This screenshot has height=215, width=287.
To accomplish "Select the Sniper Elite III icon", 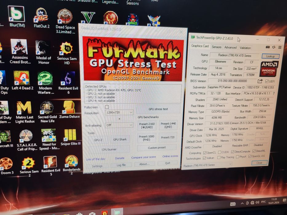I will 70,137.
